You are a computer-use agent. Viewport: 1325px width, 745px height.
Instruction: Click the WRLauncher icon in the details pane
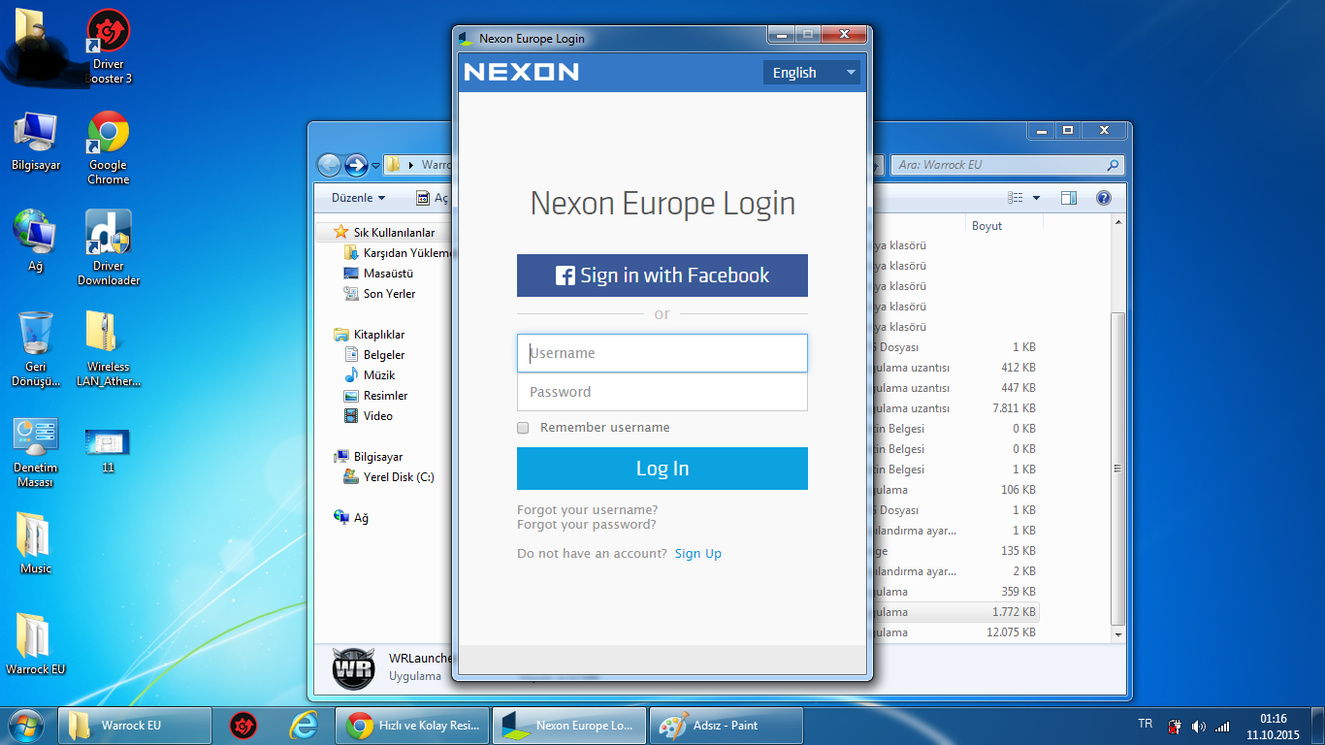click(353, 667)
